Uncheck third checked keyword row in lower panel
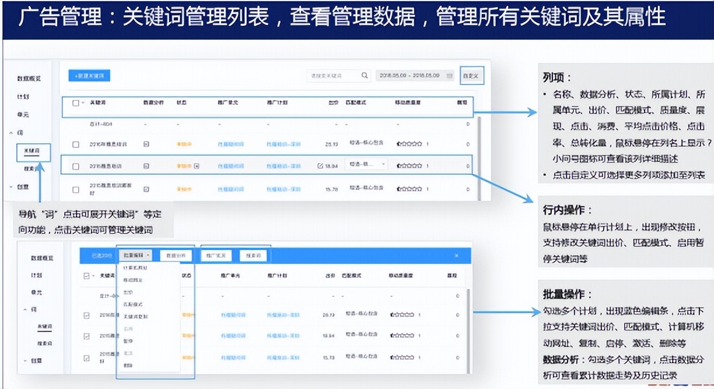The width and height of the screenshot is (714, 389). click(x=87, y=358)
